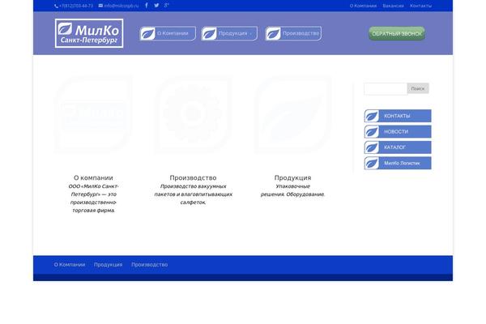Click the faded leaf image above Продукция
The image size is (486, 324).
pos(293,114)
